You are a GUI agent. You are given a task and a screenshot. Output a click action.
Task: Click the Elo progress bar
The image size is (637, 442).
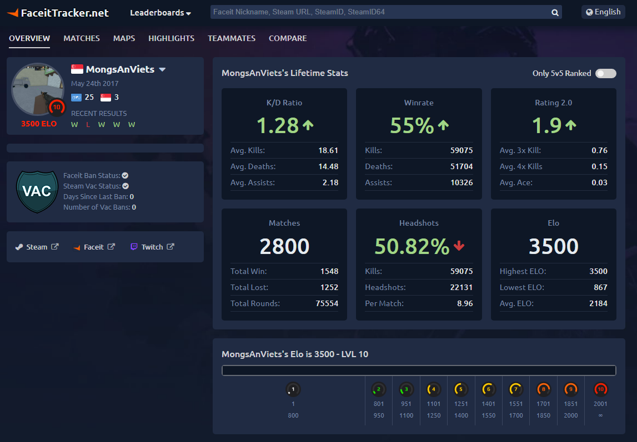coord(419,370)
